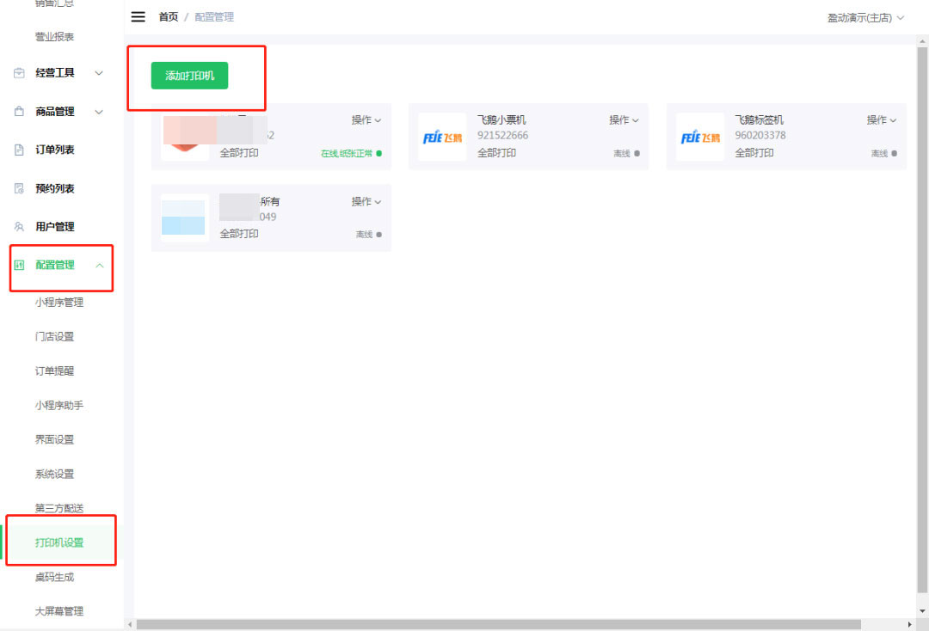
Task: Click the 配置管理 settings icon
Action: [19, 265]
